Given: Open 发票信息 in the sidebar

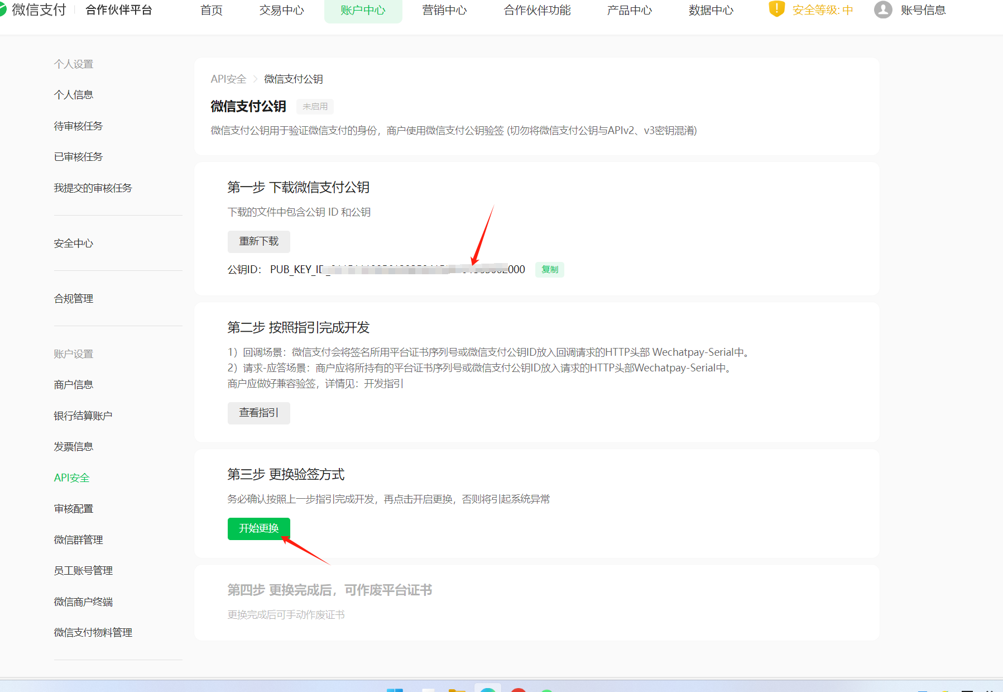Looking at the screenshot, I should [x=74, y=447].
